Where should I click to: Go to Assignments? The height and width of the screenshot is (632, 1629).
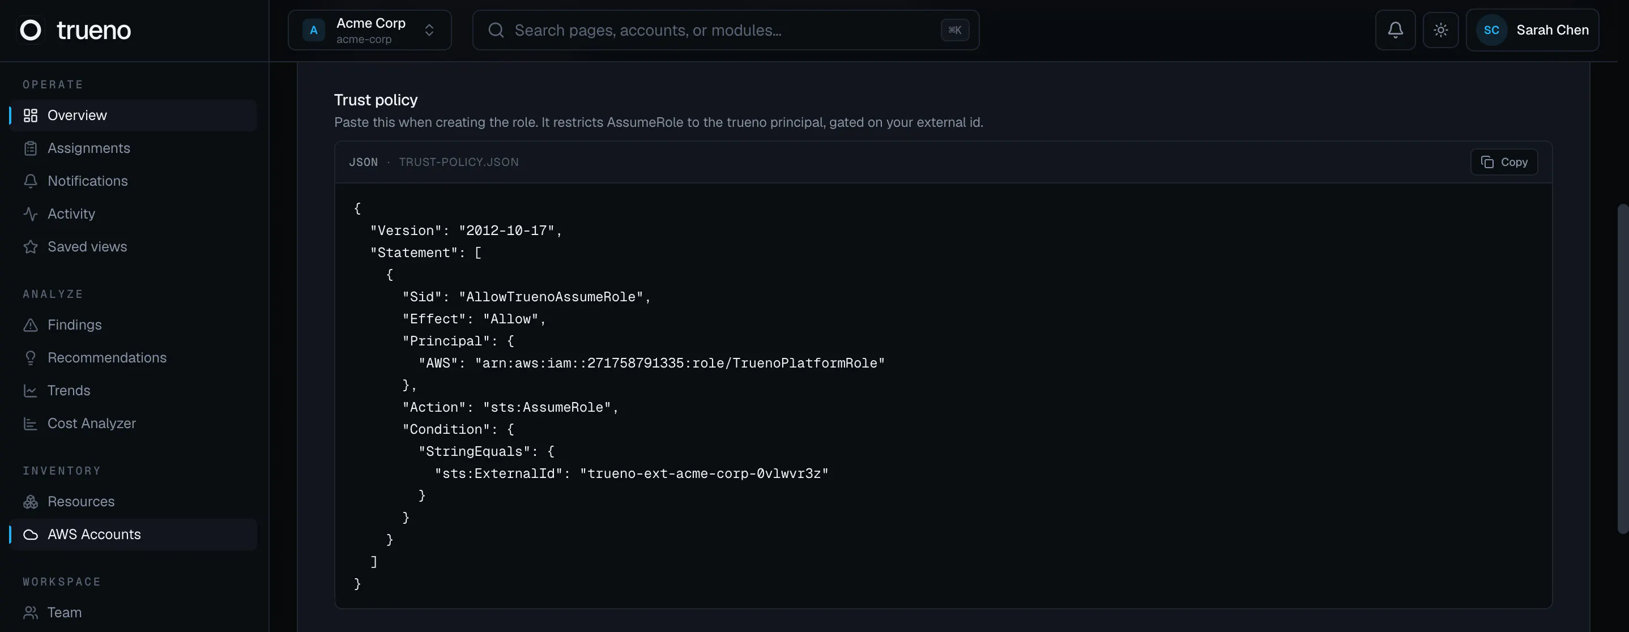click(134, 148)
